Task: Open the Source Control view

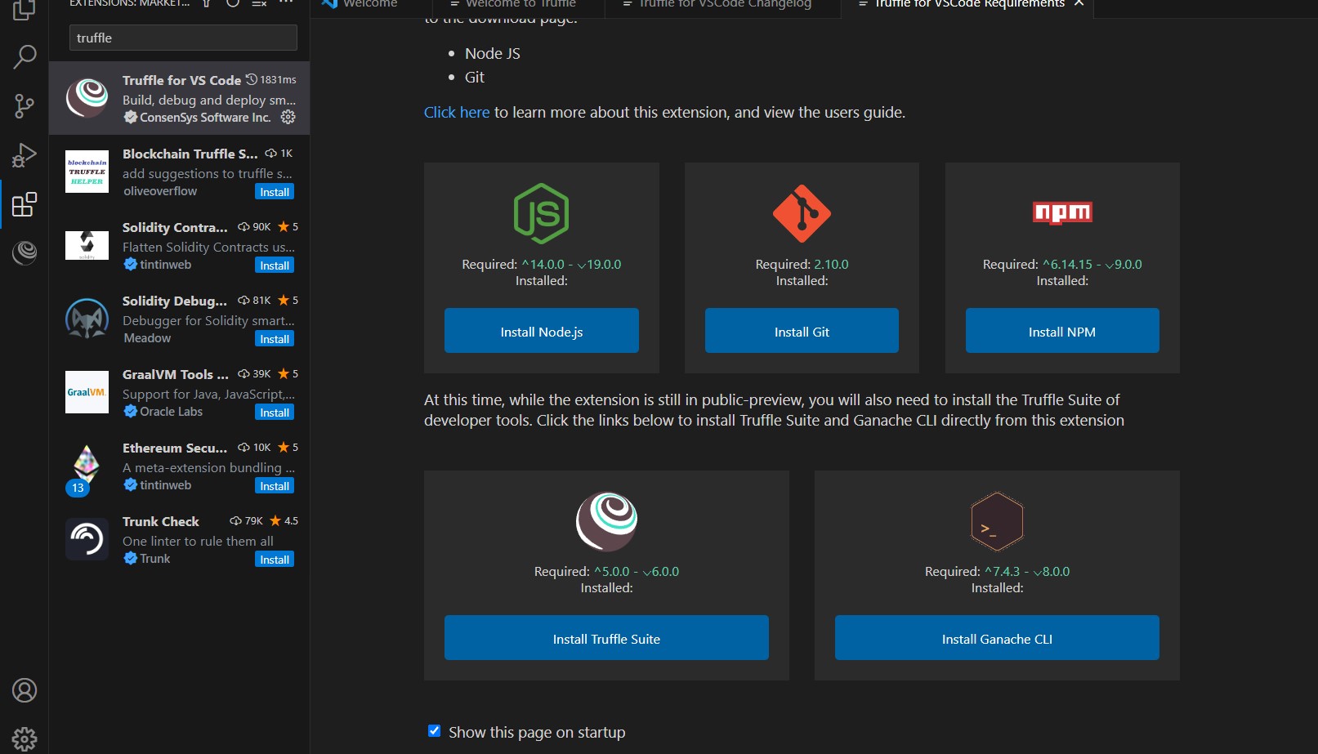Action: tap(25, 106)
